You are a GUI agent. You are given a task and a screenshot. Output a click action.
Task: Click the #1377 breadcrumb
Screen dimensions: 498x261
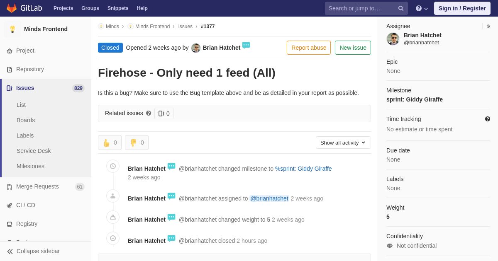coord(208,27)
